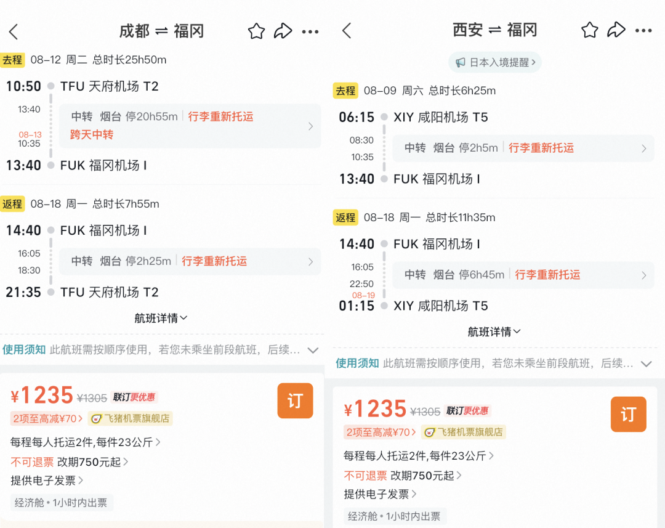Open 烟台 停2h5m transfer details
The image size is (665, 528).
pos(523,148)
